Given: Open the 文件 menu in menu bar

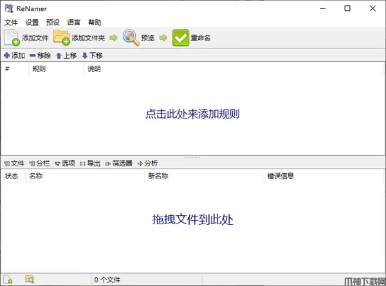Looking at the screenshot, I should [11, 23].
